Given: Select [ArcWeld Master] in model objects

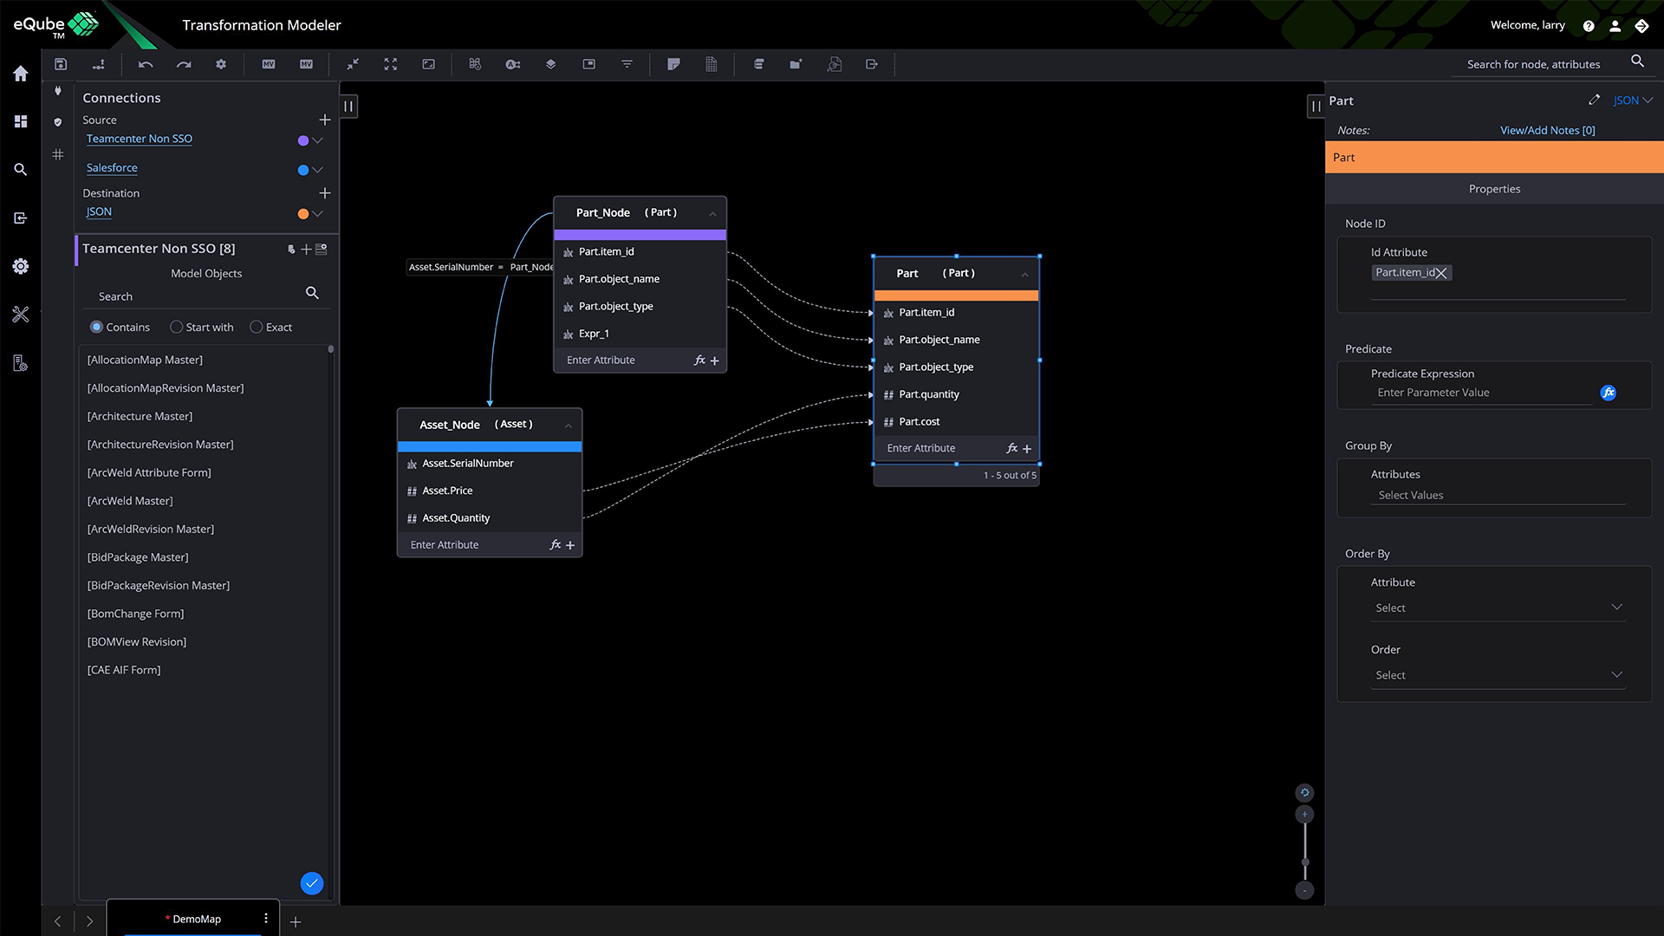Looking at the screenshot, I should tap(130, 501).
